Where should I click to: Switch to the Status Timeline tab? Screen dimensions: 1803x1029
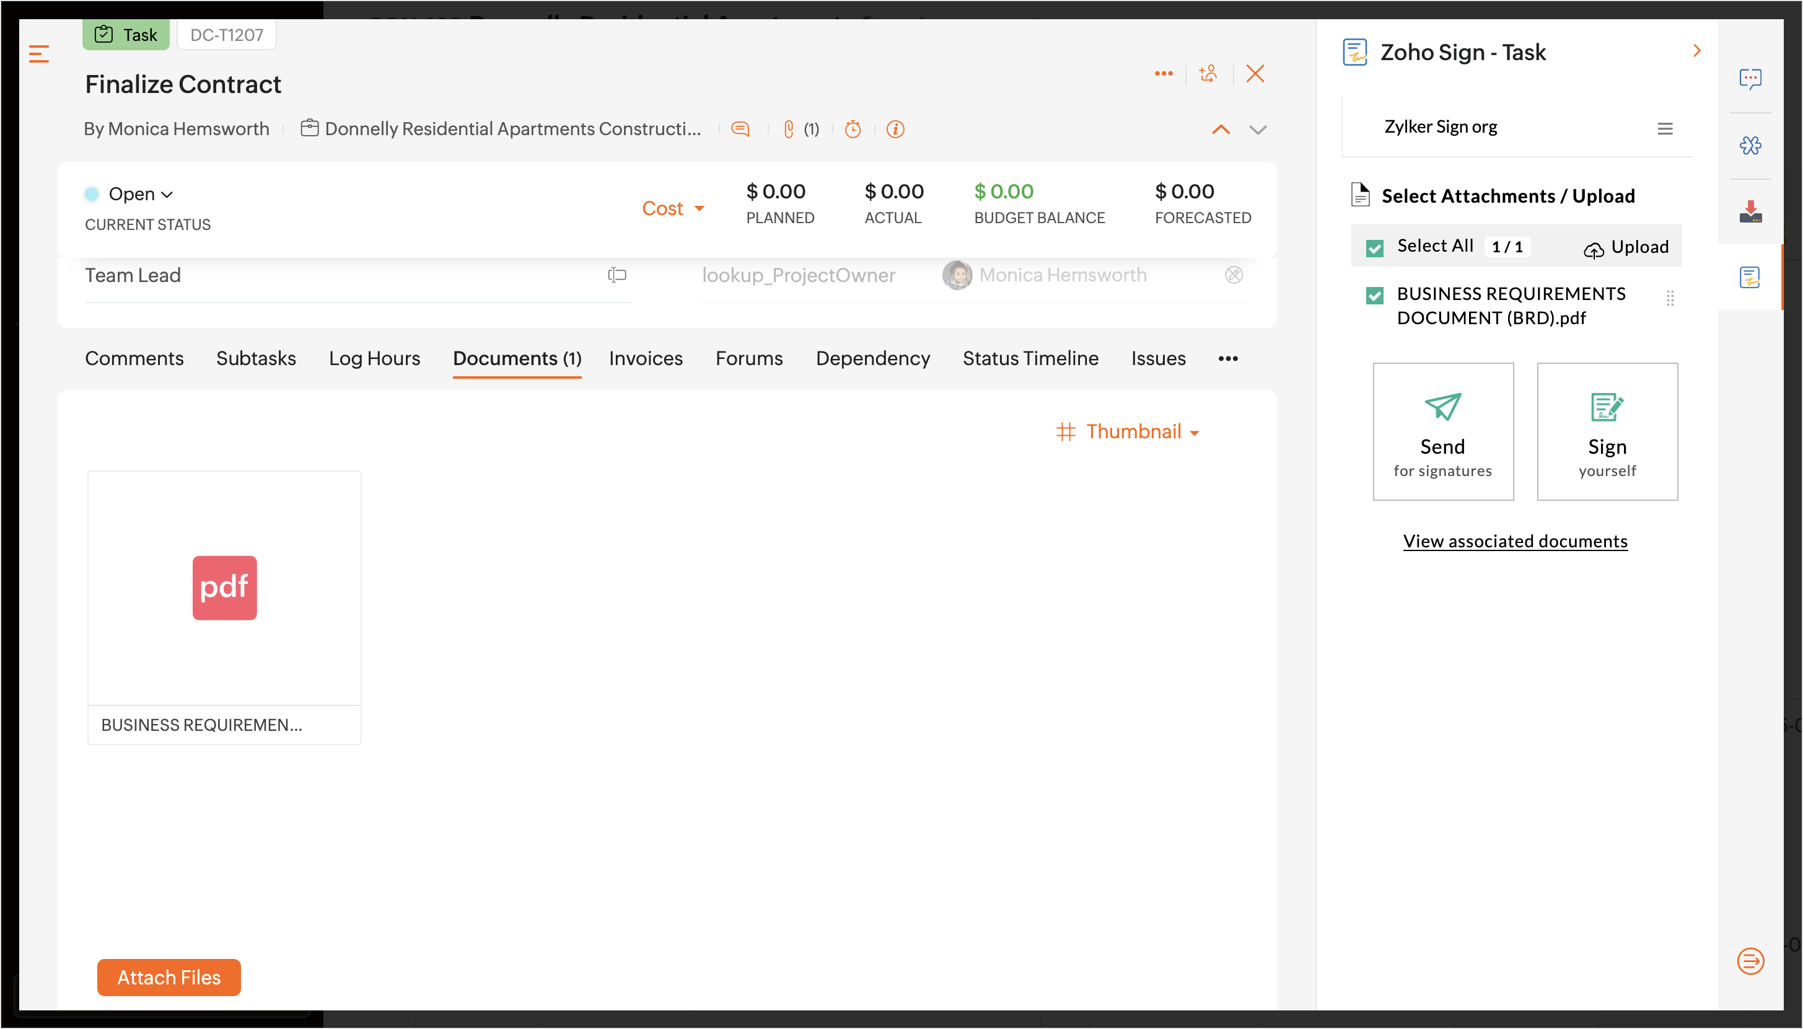[x=1030, y=358]
